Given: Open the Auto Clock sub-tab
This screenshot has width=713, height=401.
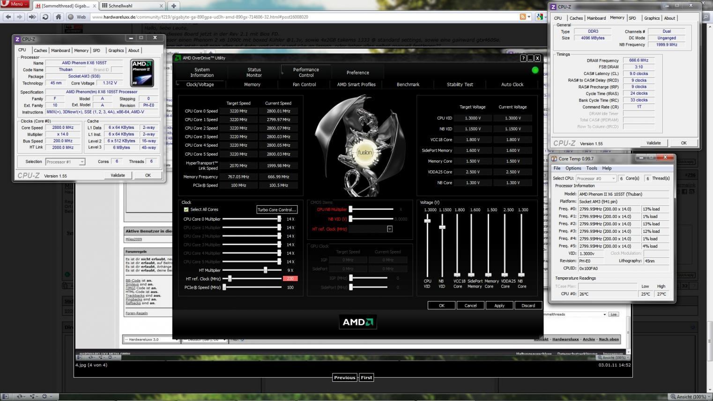Looking at the screenshot, I should (512, 84).
